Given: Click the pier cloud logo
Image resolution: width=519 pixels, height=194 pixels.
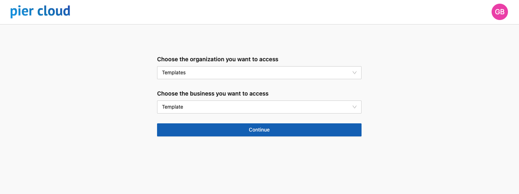Looking at the screenshot, I should 40,11.
